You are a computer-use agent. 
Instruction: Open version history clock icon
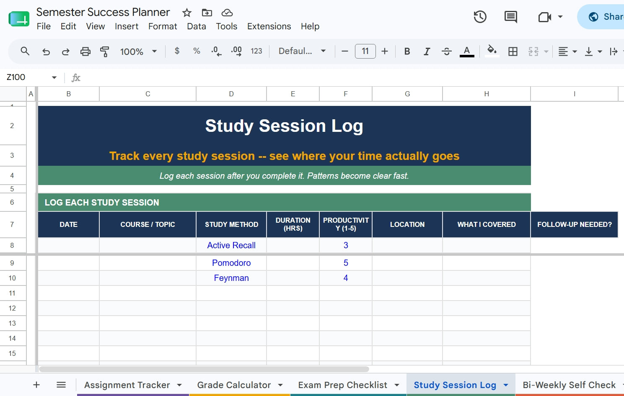coord(480,17)
